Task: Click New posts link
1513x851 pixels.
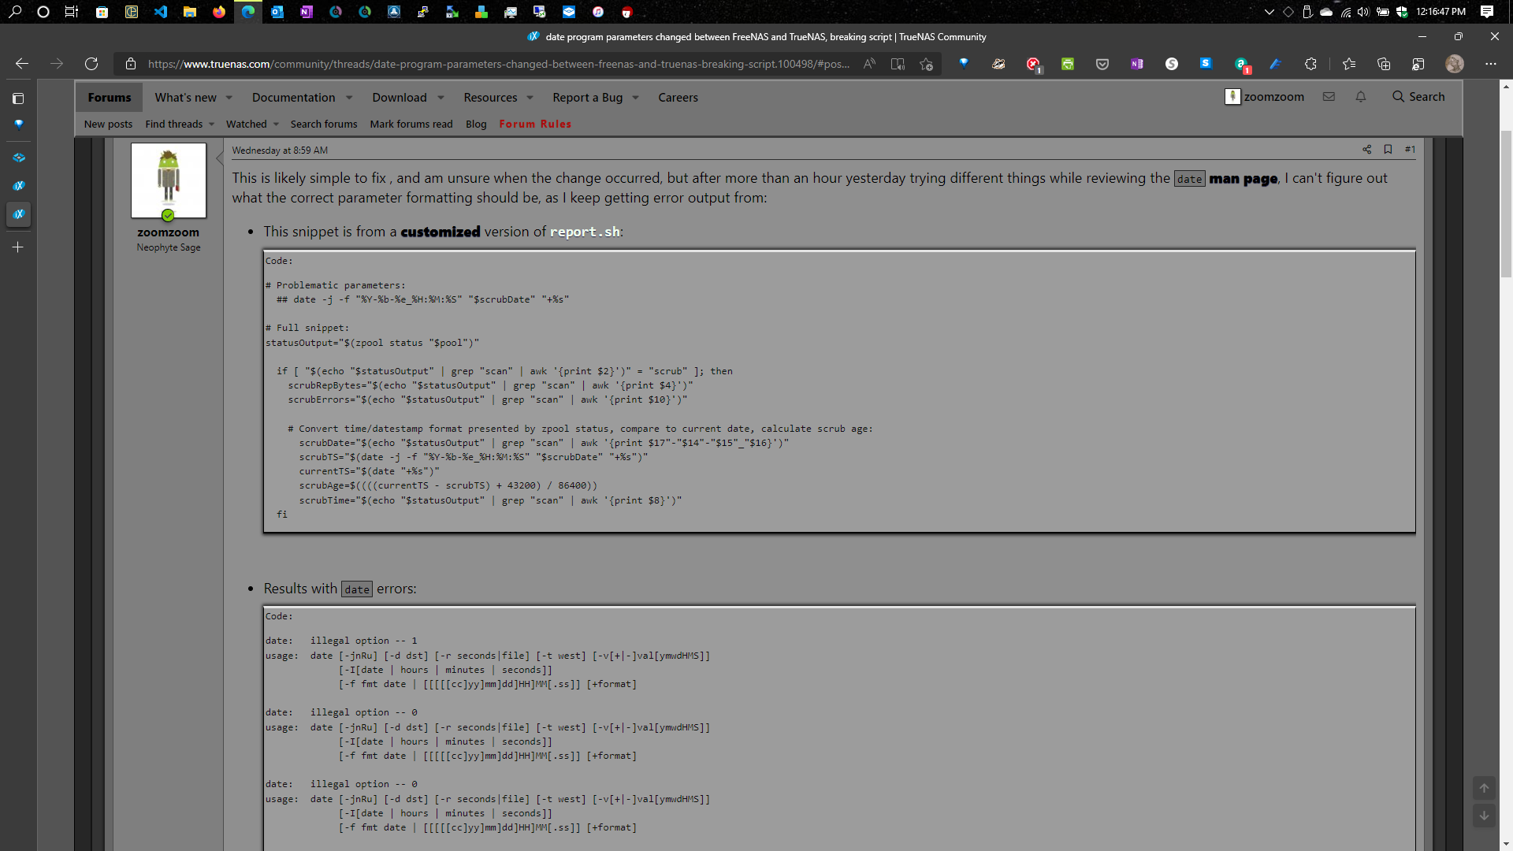Action: 108,124
